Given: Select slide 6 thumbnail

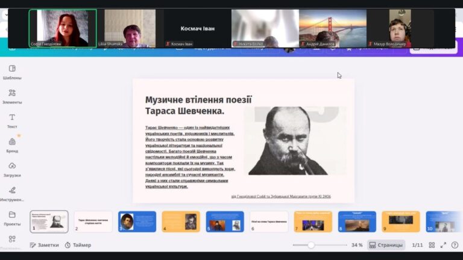Looking at the screenshot, I should click(269, 221).
